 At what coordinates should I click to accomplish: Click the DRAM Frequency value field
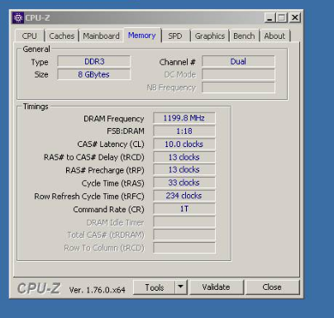click(184, 118)
